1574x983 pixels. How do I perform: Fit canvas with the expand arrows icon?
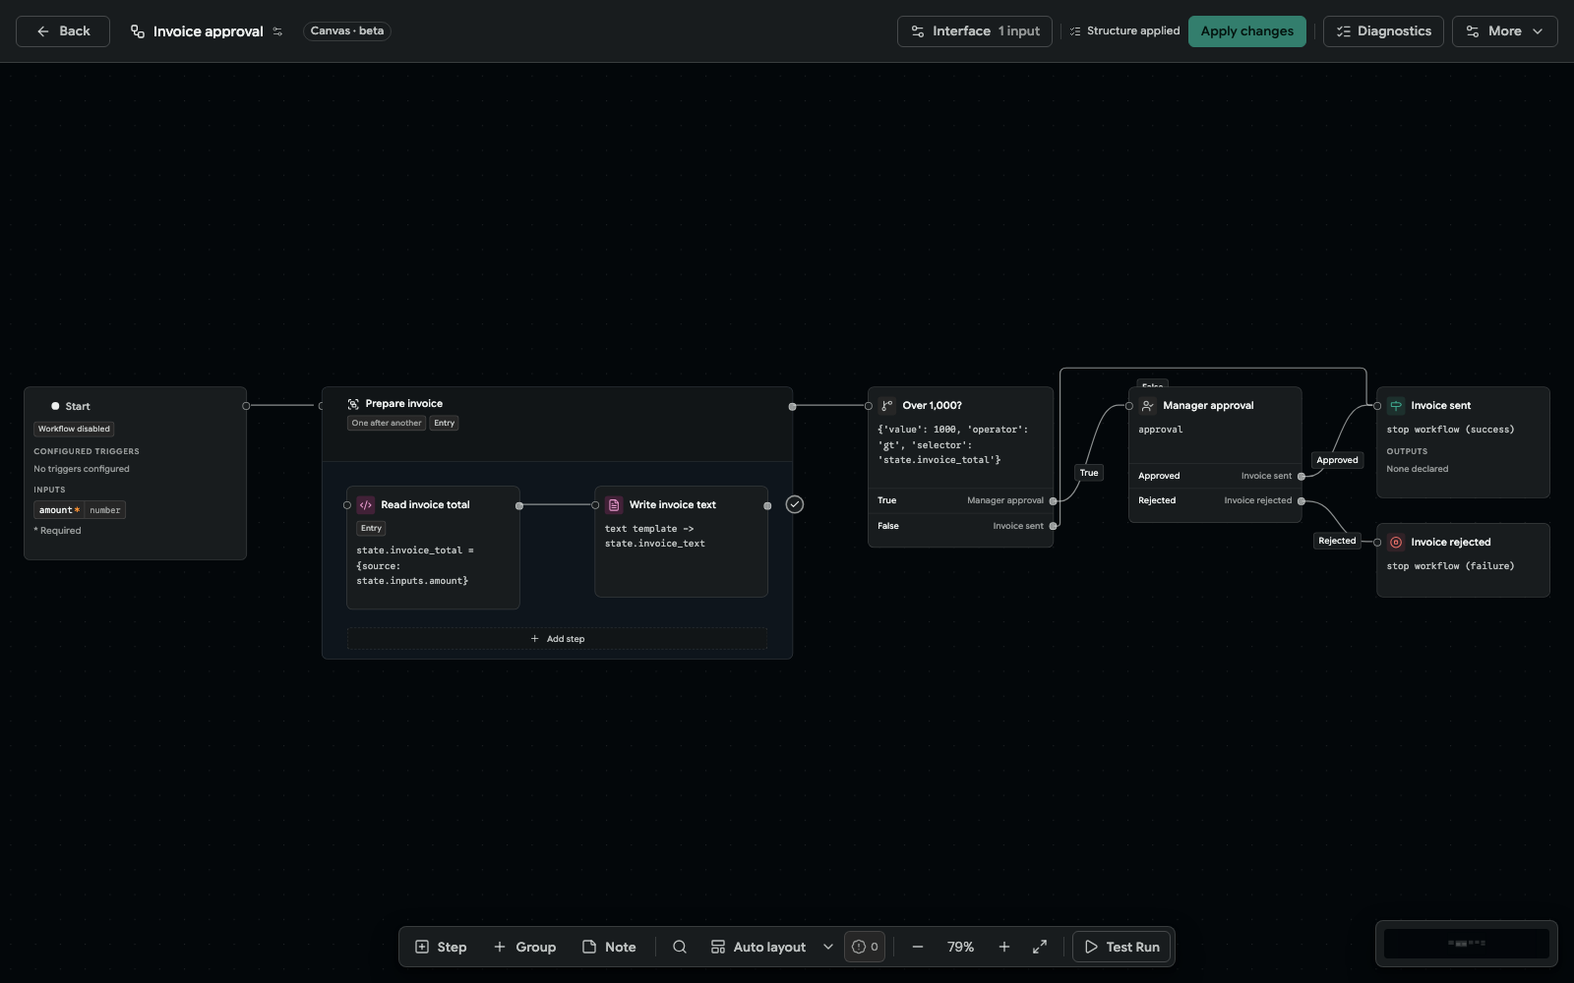click(x=1040, y=948)
